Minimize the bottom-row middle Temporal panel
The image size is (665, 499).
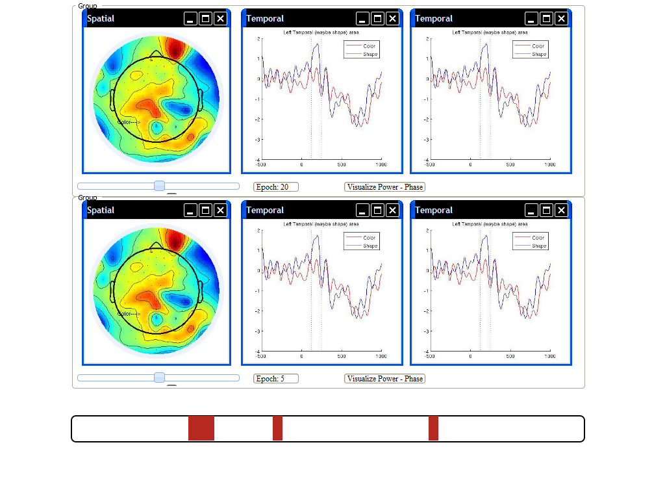(x=362, y=211)
